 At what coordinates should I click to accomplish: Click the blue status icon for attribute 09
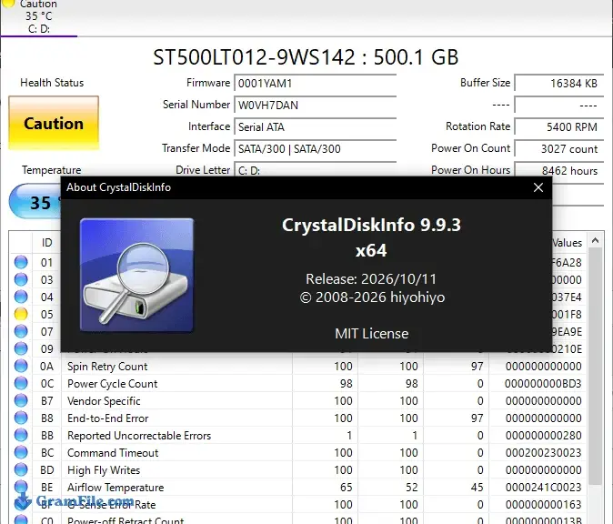click(x=21, y=348)
